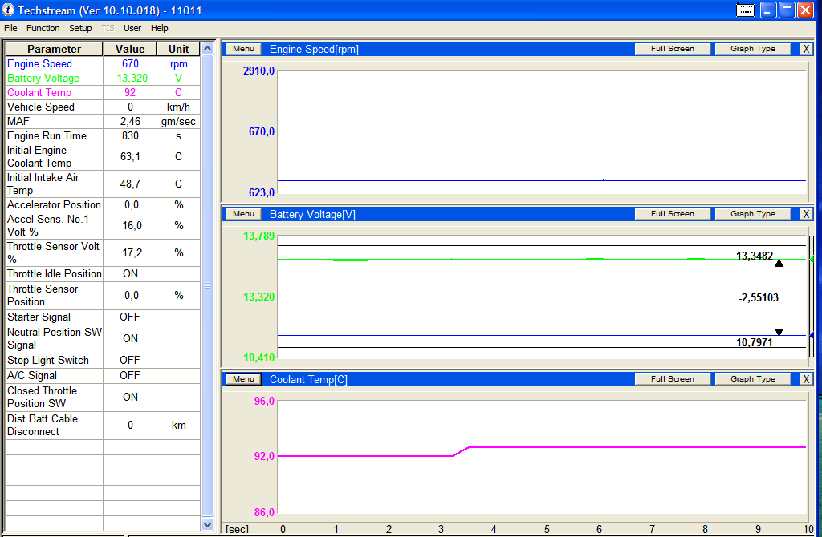Click the parameter list scroll-down arrow
822x537 pixels.
tap(208, 524)
